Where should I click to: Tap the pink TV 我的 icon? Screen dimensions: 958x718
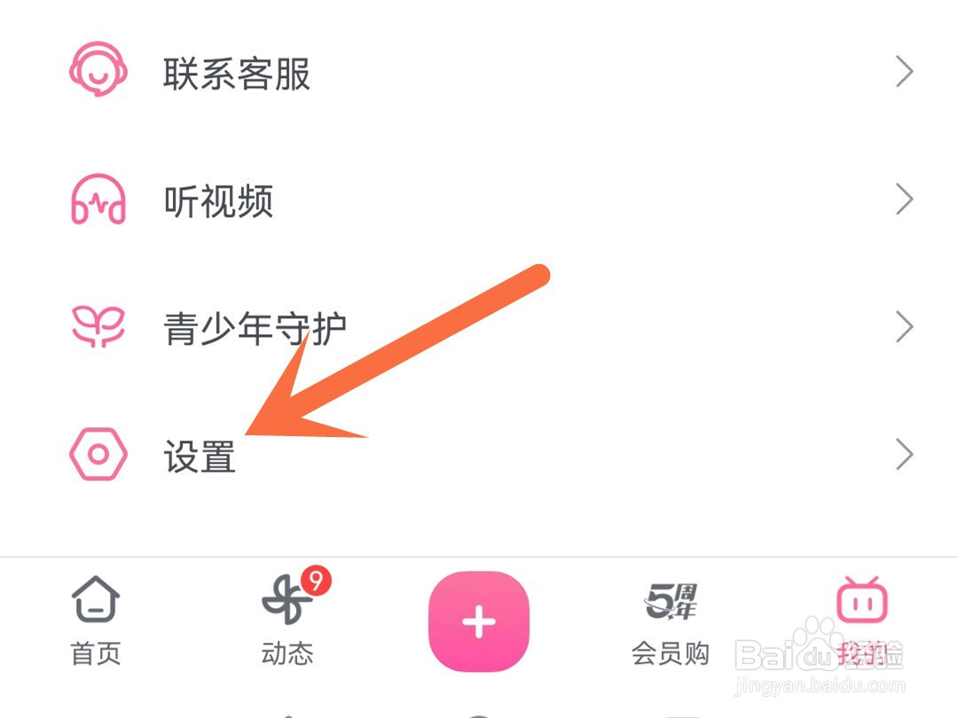tap(862, 599)
